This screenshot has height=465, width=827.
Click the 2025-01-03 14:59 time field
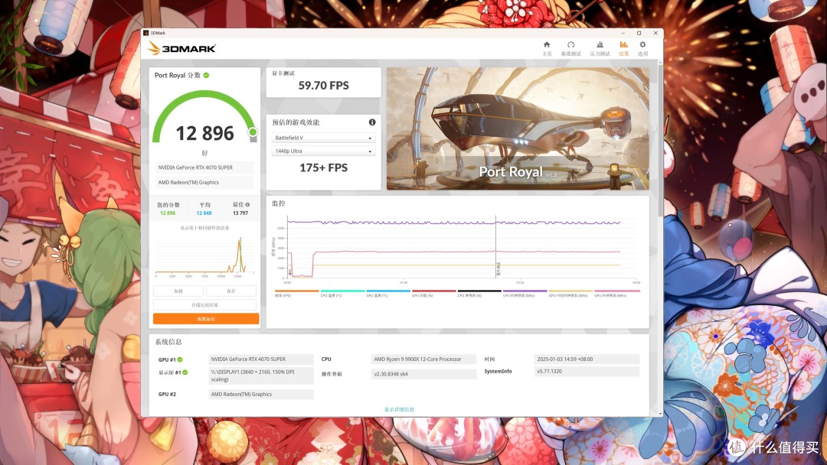click(x=587, y=359)
